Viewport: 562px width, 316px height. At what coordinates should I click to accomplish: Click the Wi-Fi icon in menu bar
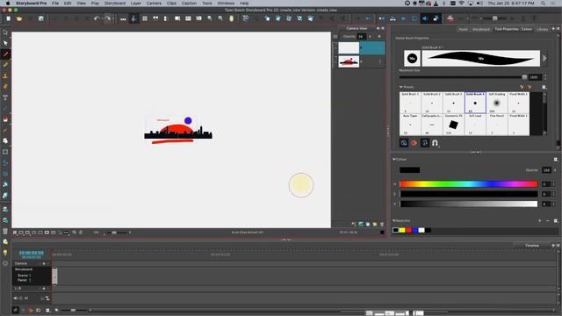(462, 4)
